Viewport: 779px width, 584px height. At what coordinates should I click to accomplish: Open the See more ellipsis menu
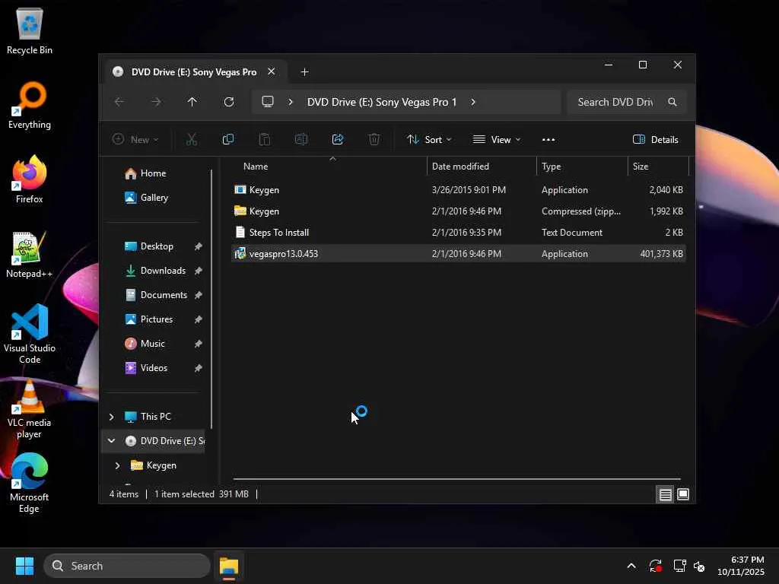[548, 140]
